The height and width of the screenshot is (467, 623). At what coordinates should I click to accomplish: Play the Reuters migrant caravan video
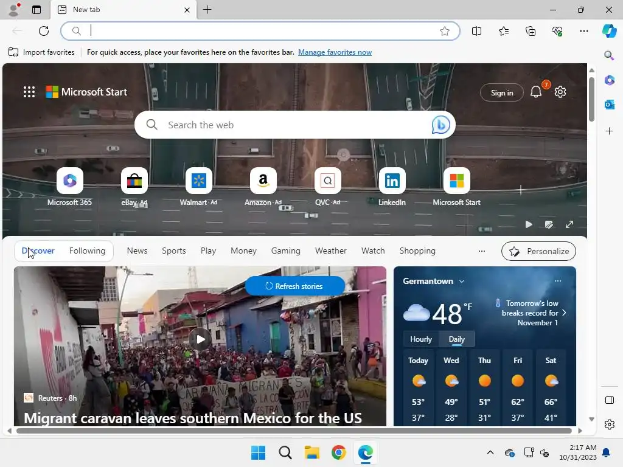click(200, 339)
